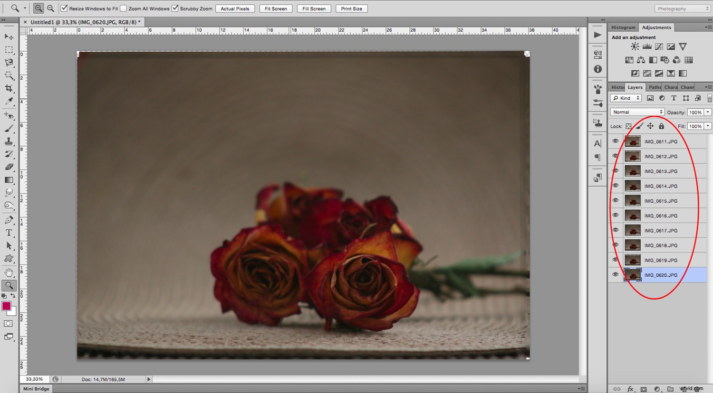The height and width of the screenshot is (393, 713).
Task: Click the foreground color swatch
Action: [x=7, y=307]
